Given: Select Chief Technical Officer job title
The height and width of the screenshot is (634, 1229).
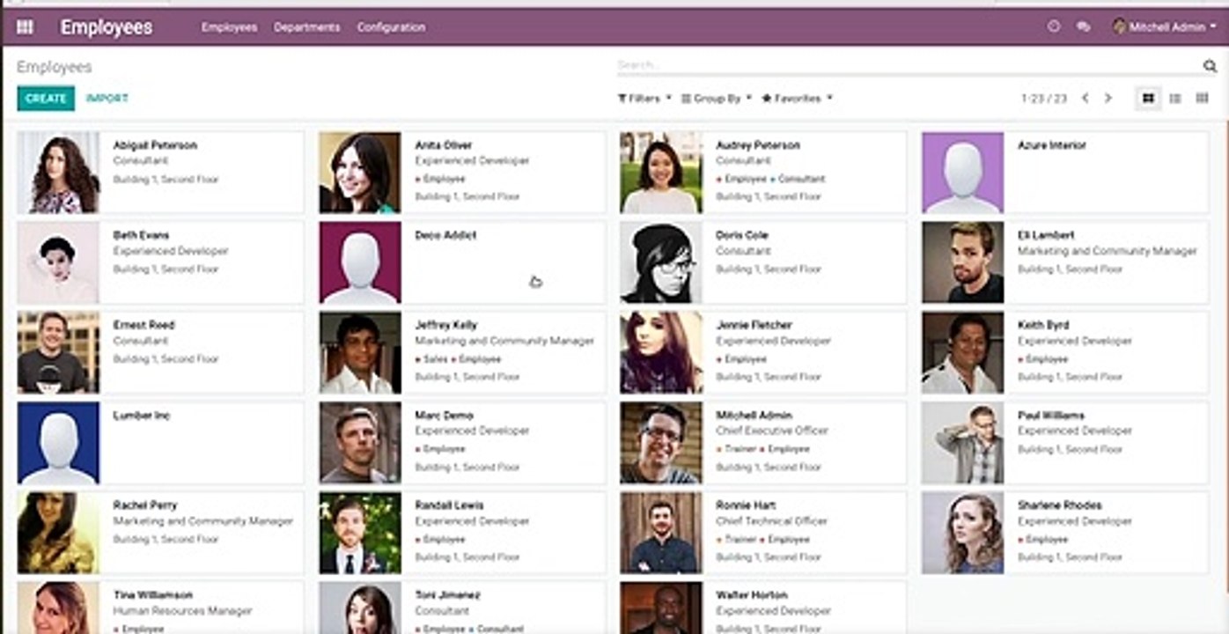Looking at the screenshot, I should [x=771, y=521].
